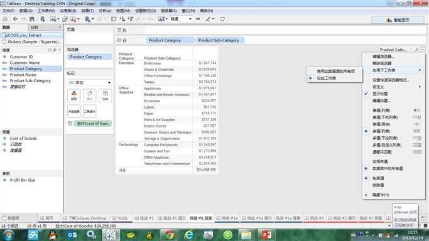Click the Detail button on Marks card
This screenshot has height=241, width=429.
(74, 111)
